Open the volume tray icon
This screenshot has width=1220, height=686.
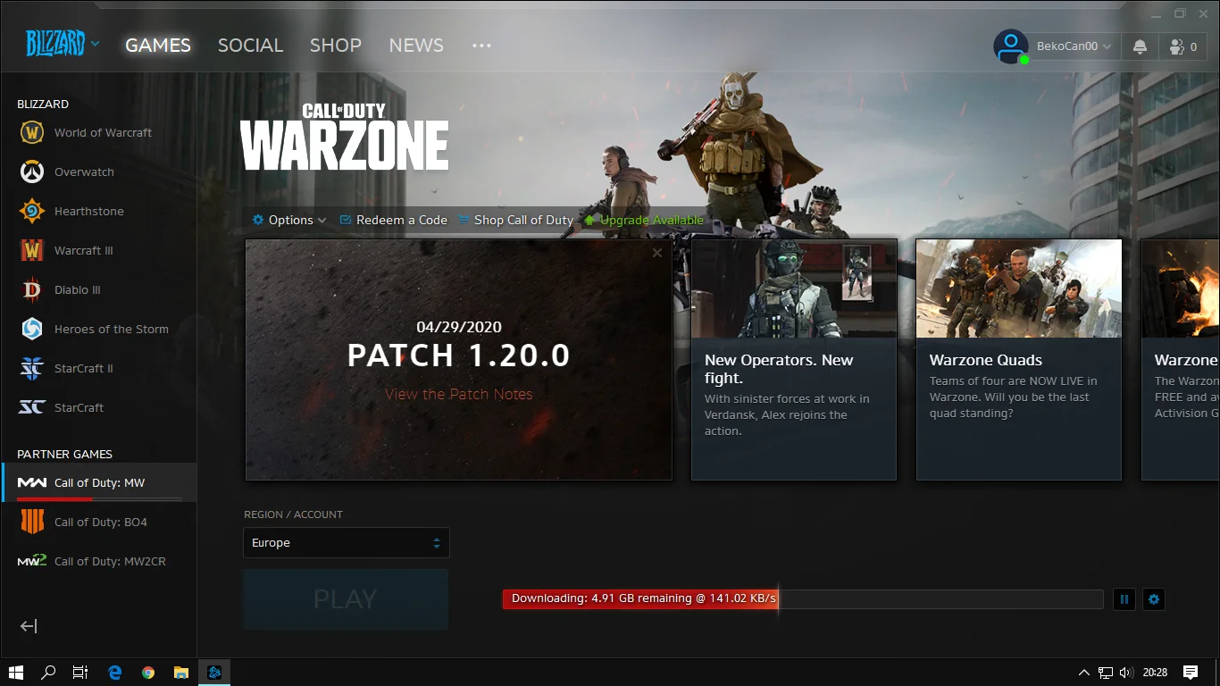point(1126,673)
